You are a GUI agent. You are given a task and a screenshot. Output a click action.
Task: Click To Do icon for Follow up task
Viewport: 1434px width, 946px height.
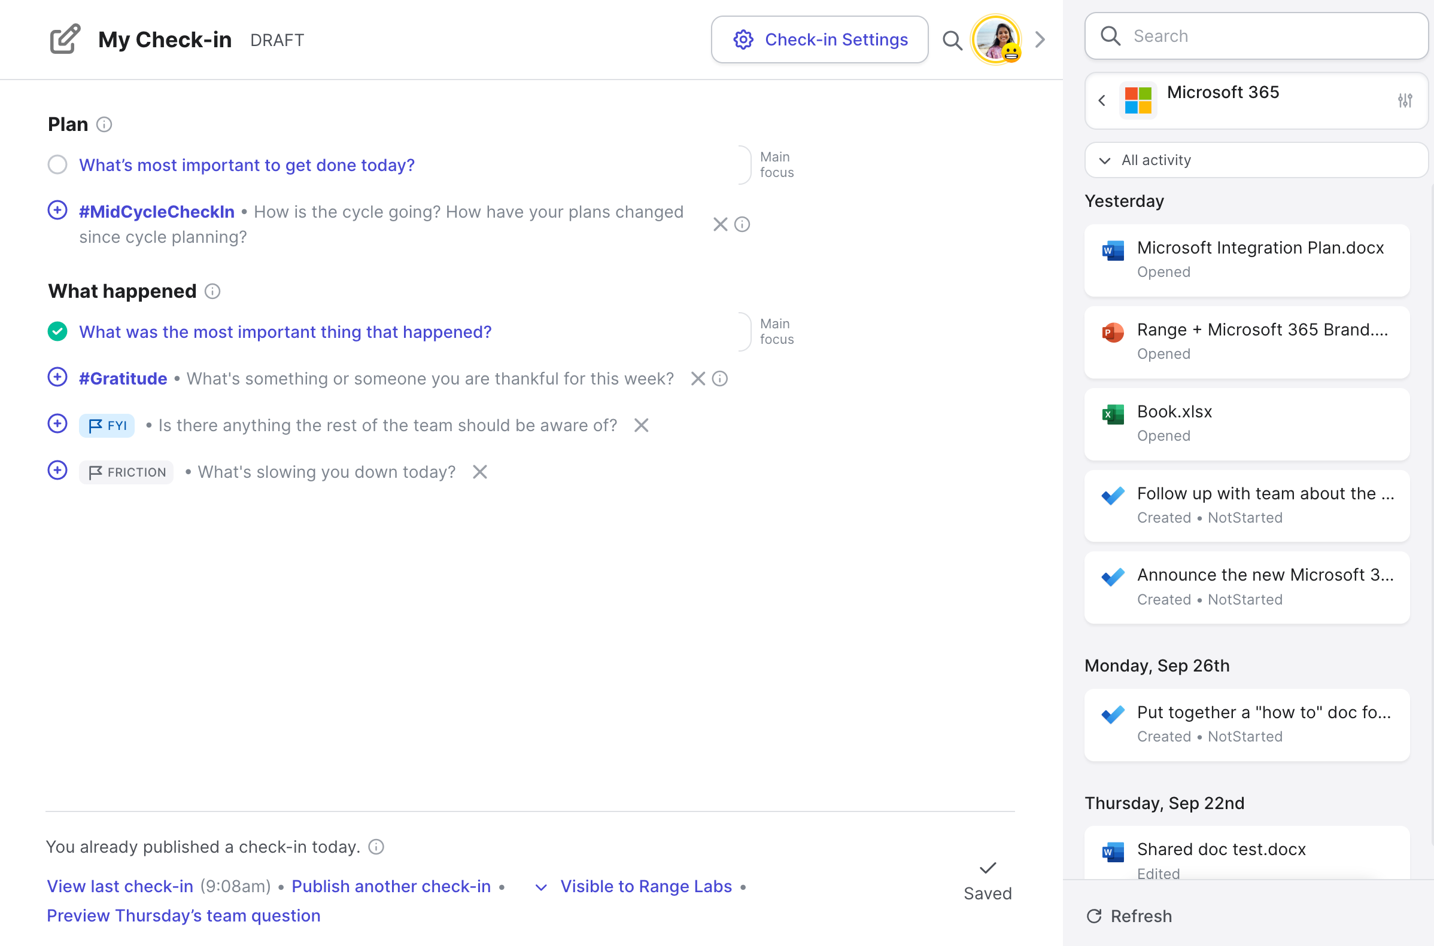point(1113,495)
